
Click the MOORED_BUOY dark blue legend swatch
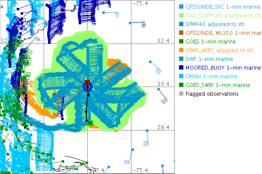pyautogui.click(x=180, y=68)
